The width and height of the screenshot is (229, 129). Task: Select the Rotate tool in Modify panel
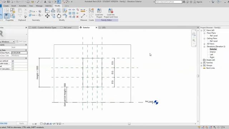point(59,16)
